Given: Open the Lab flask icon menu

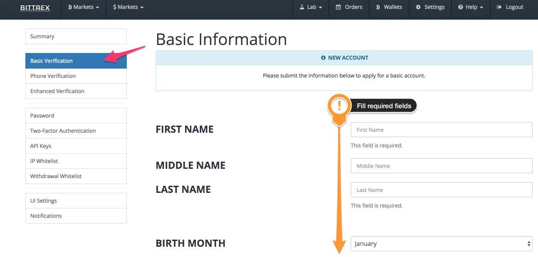Looking at the screenshot, I should [301, 8].
